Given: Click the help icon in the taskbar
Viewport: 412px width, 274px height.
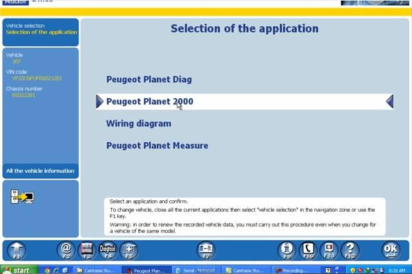Looking at the screenshot, I should [328, 270].
